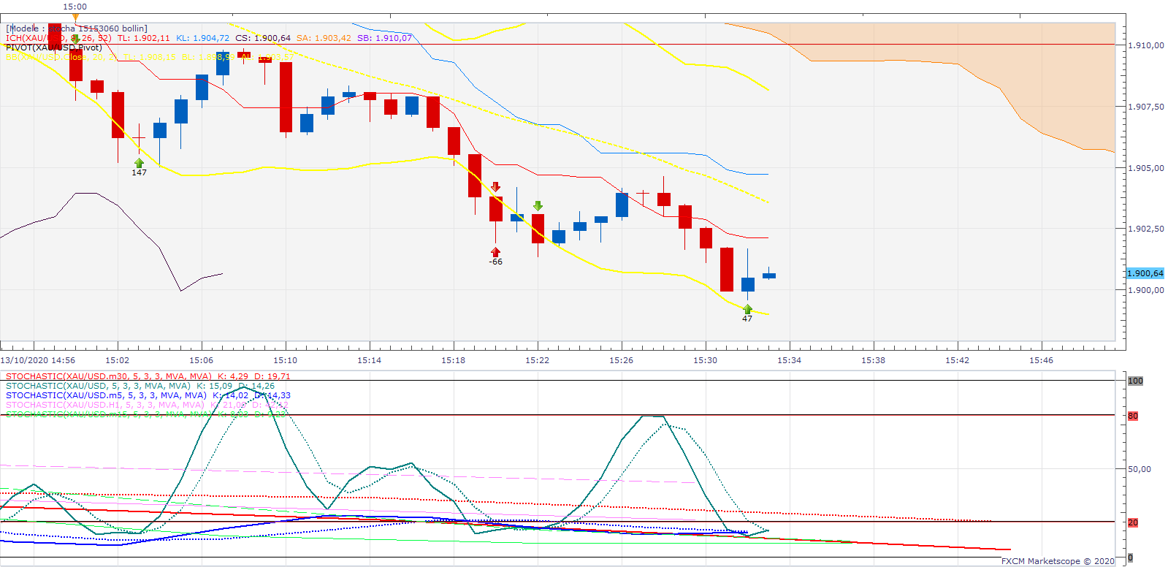Click the Ichimoku TL: 1.902,11 value
Image resolution: width=1168 pixels, height=567 pixels.
[x=144, y=38]
